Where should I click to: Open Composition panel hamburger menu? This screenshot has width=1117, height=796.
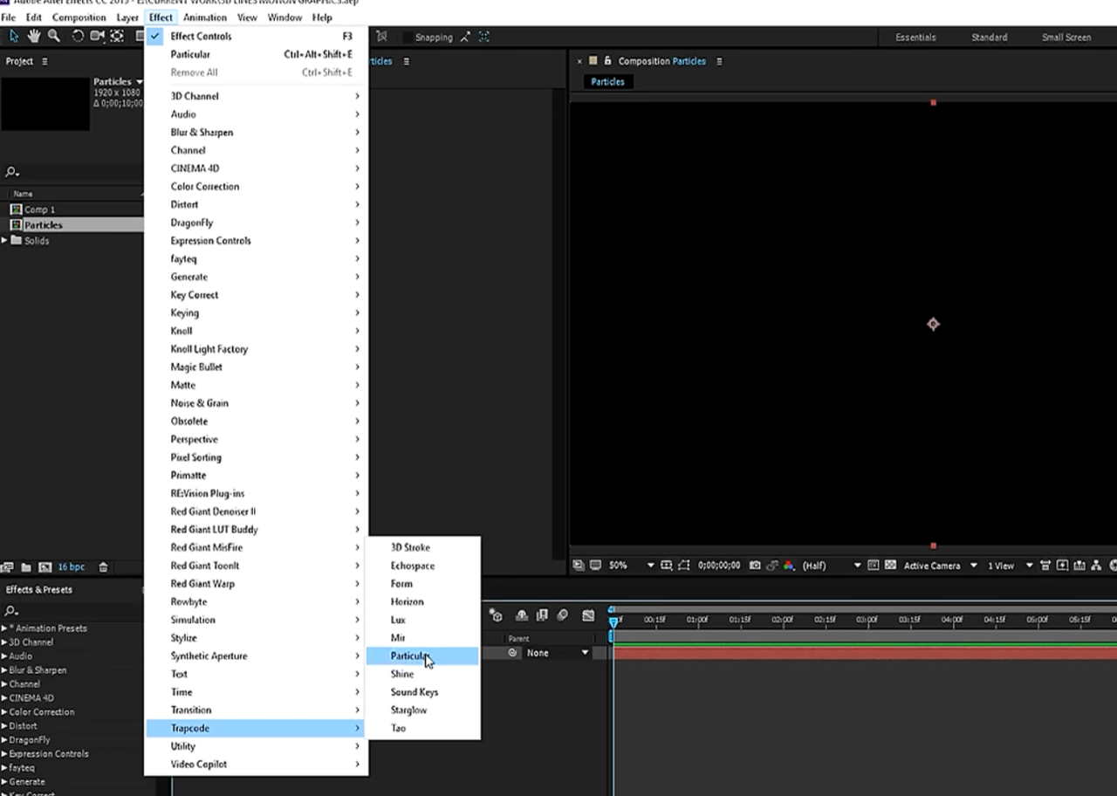[719, 61]
